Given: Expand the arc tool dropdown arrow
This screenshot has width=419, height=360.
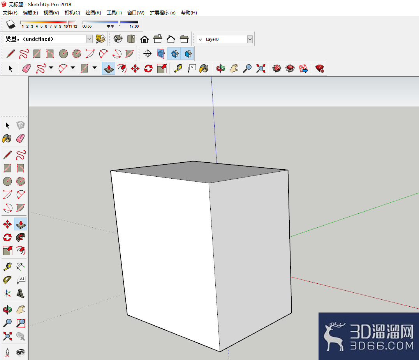Looking at the screenshot, I should (x=73, y=68).
